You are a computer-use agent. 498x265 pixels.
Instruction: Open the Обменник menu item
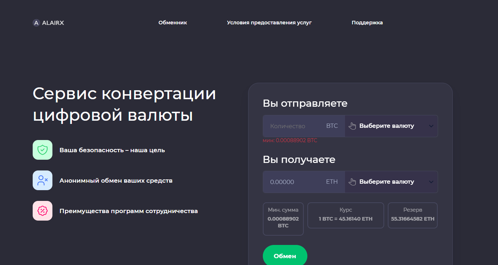[173, 23]
